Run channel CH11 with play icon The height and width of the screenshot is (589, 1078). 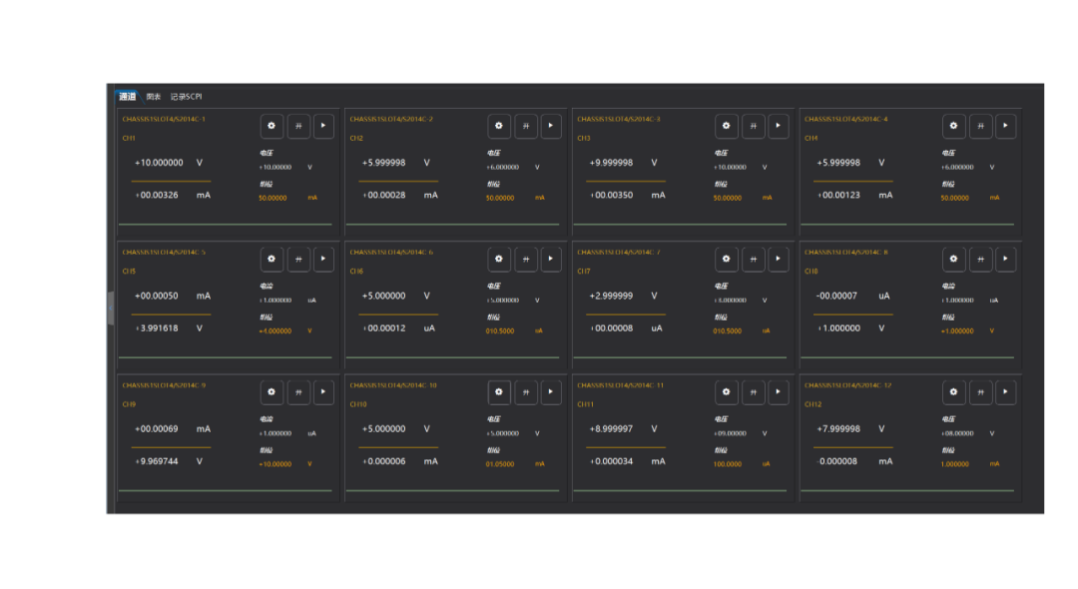779,392
